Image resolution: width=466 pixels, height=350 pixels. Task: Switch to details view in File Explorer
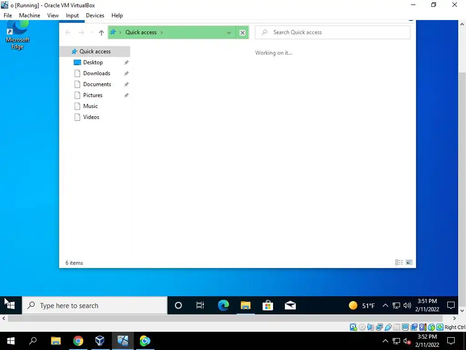[x=399, y=262]
